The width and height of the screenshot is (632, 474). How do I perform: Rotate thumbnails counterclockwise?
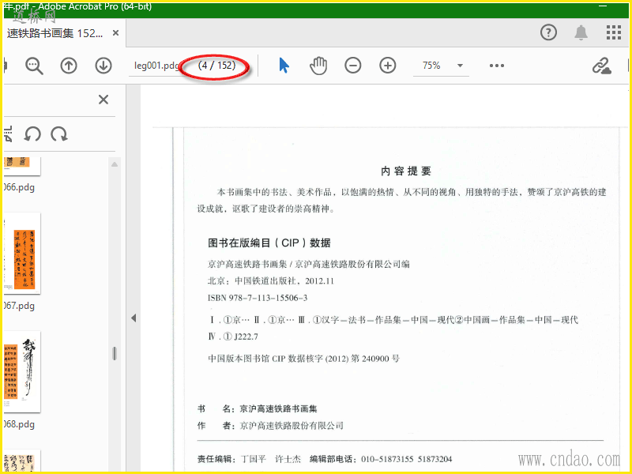tap(32, 134)
